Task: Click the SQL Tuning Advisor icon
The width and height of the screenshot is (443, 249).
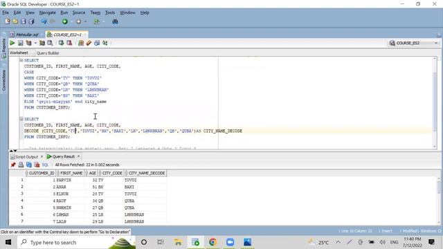Action: (50, 43)
